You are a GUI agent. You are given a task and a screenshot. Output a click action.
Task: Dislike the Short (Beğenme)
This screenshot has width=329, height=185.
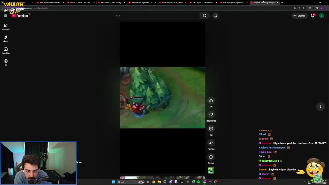click(x=211, y=115)
